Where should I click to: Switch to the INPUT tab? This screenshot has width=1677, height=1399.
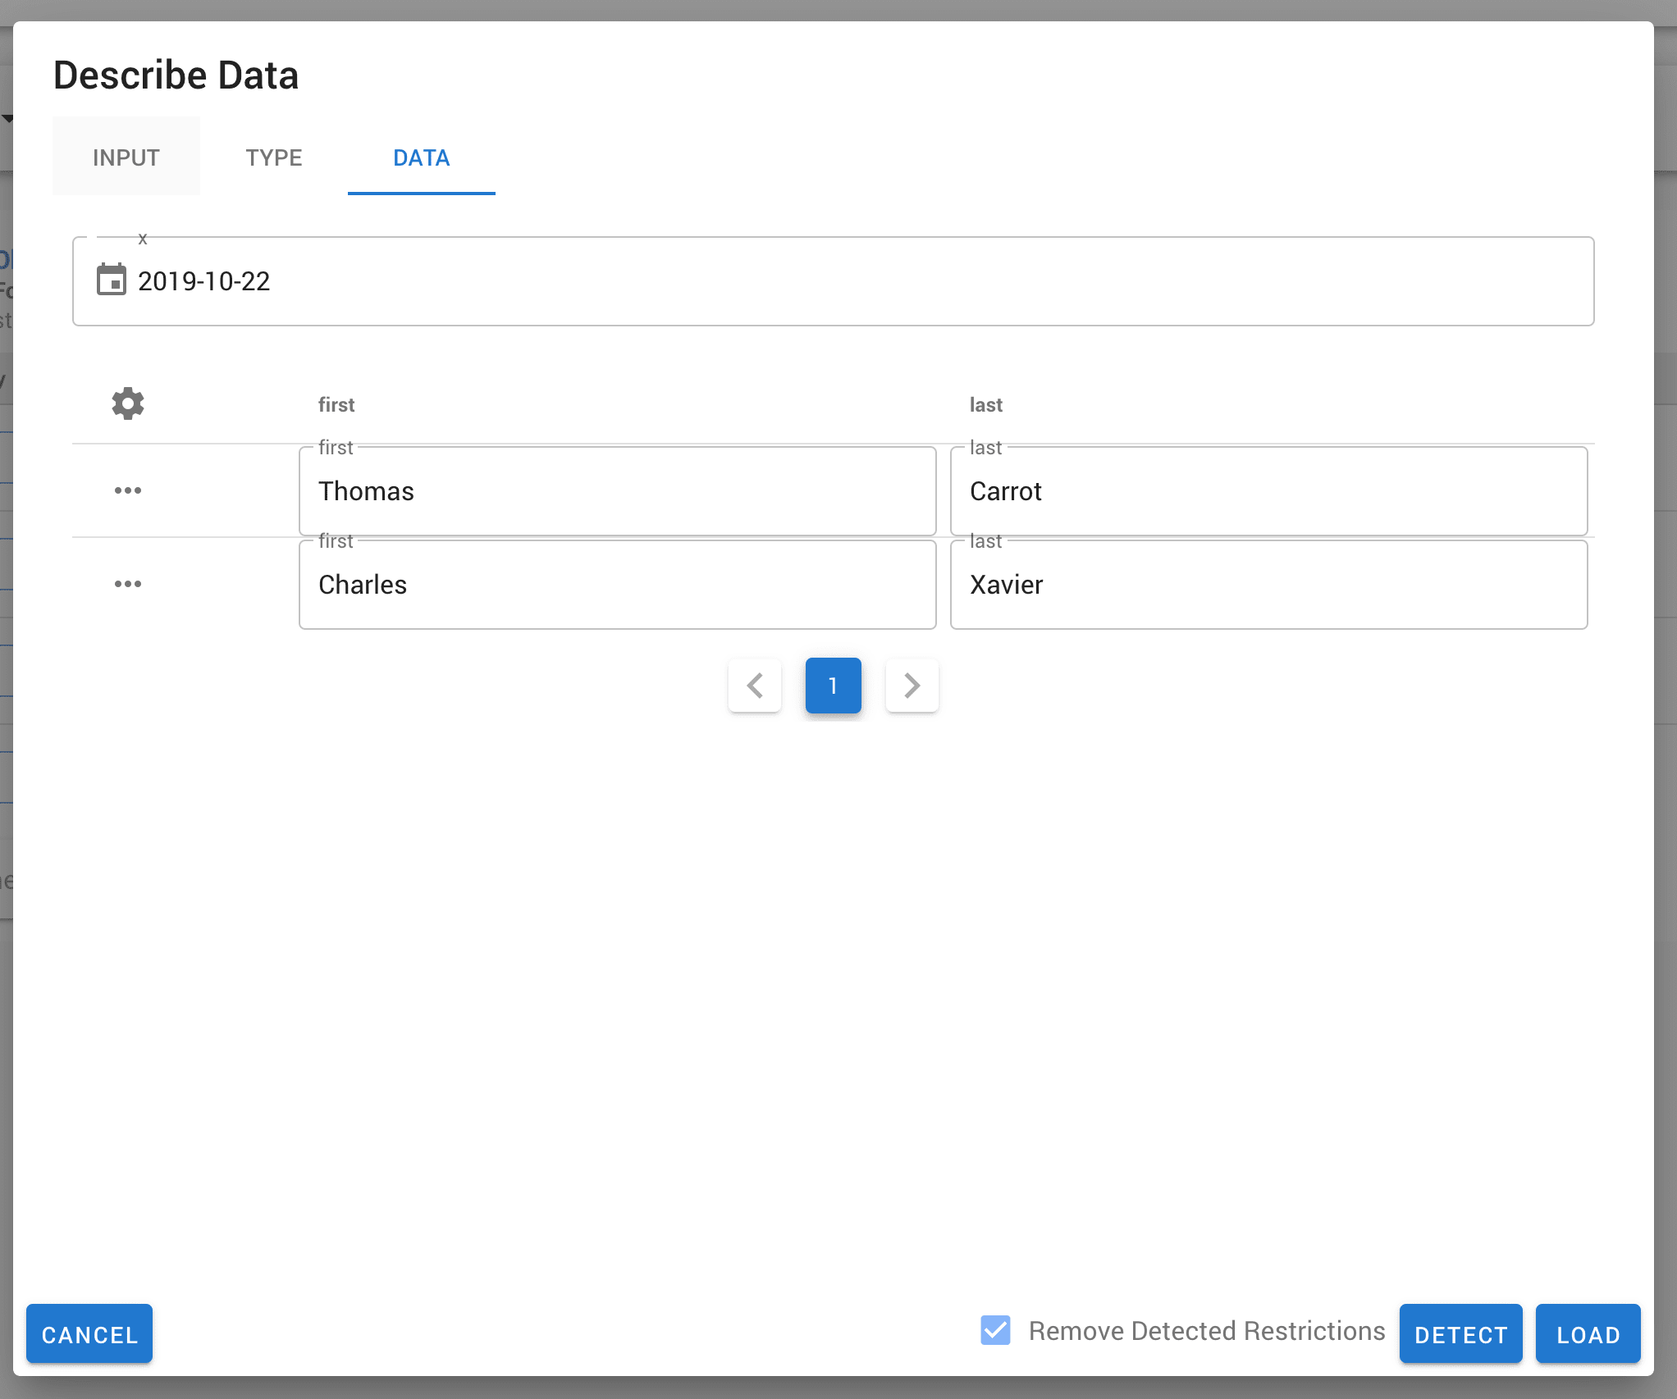pyautogui.click(x=126, y=157)
